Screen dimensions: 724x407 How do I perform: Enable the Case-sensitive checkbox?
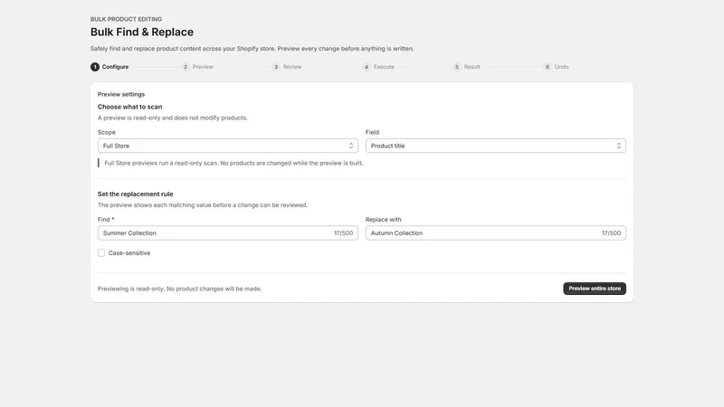[101, 253]
